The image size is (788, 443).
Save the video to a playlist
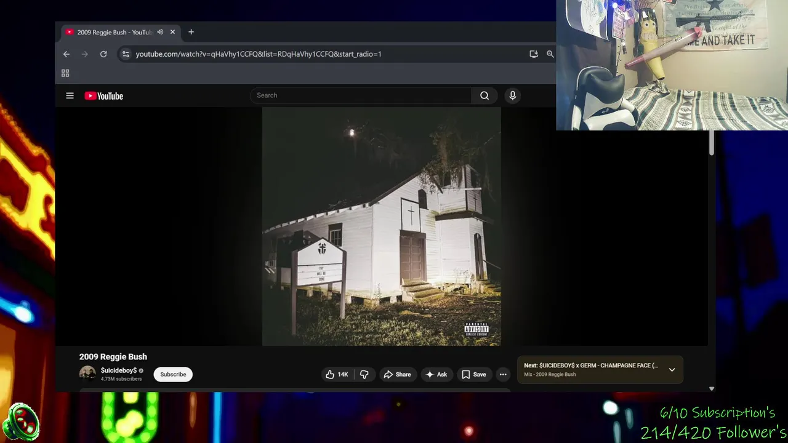coord(473,374)
